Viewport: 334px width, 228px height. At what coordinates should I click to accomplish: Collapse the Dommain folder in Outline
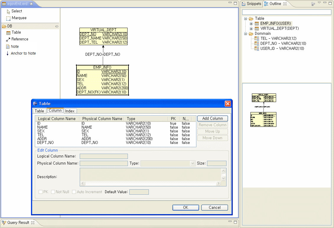coord(246,34)
